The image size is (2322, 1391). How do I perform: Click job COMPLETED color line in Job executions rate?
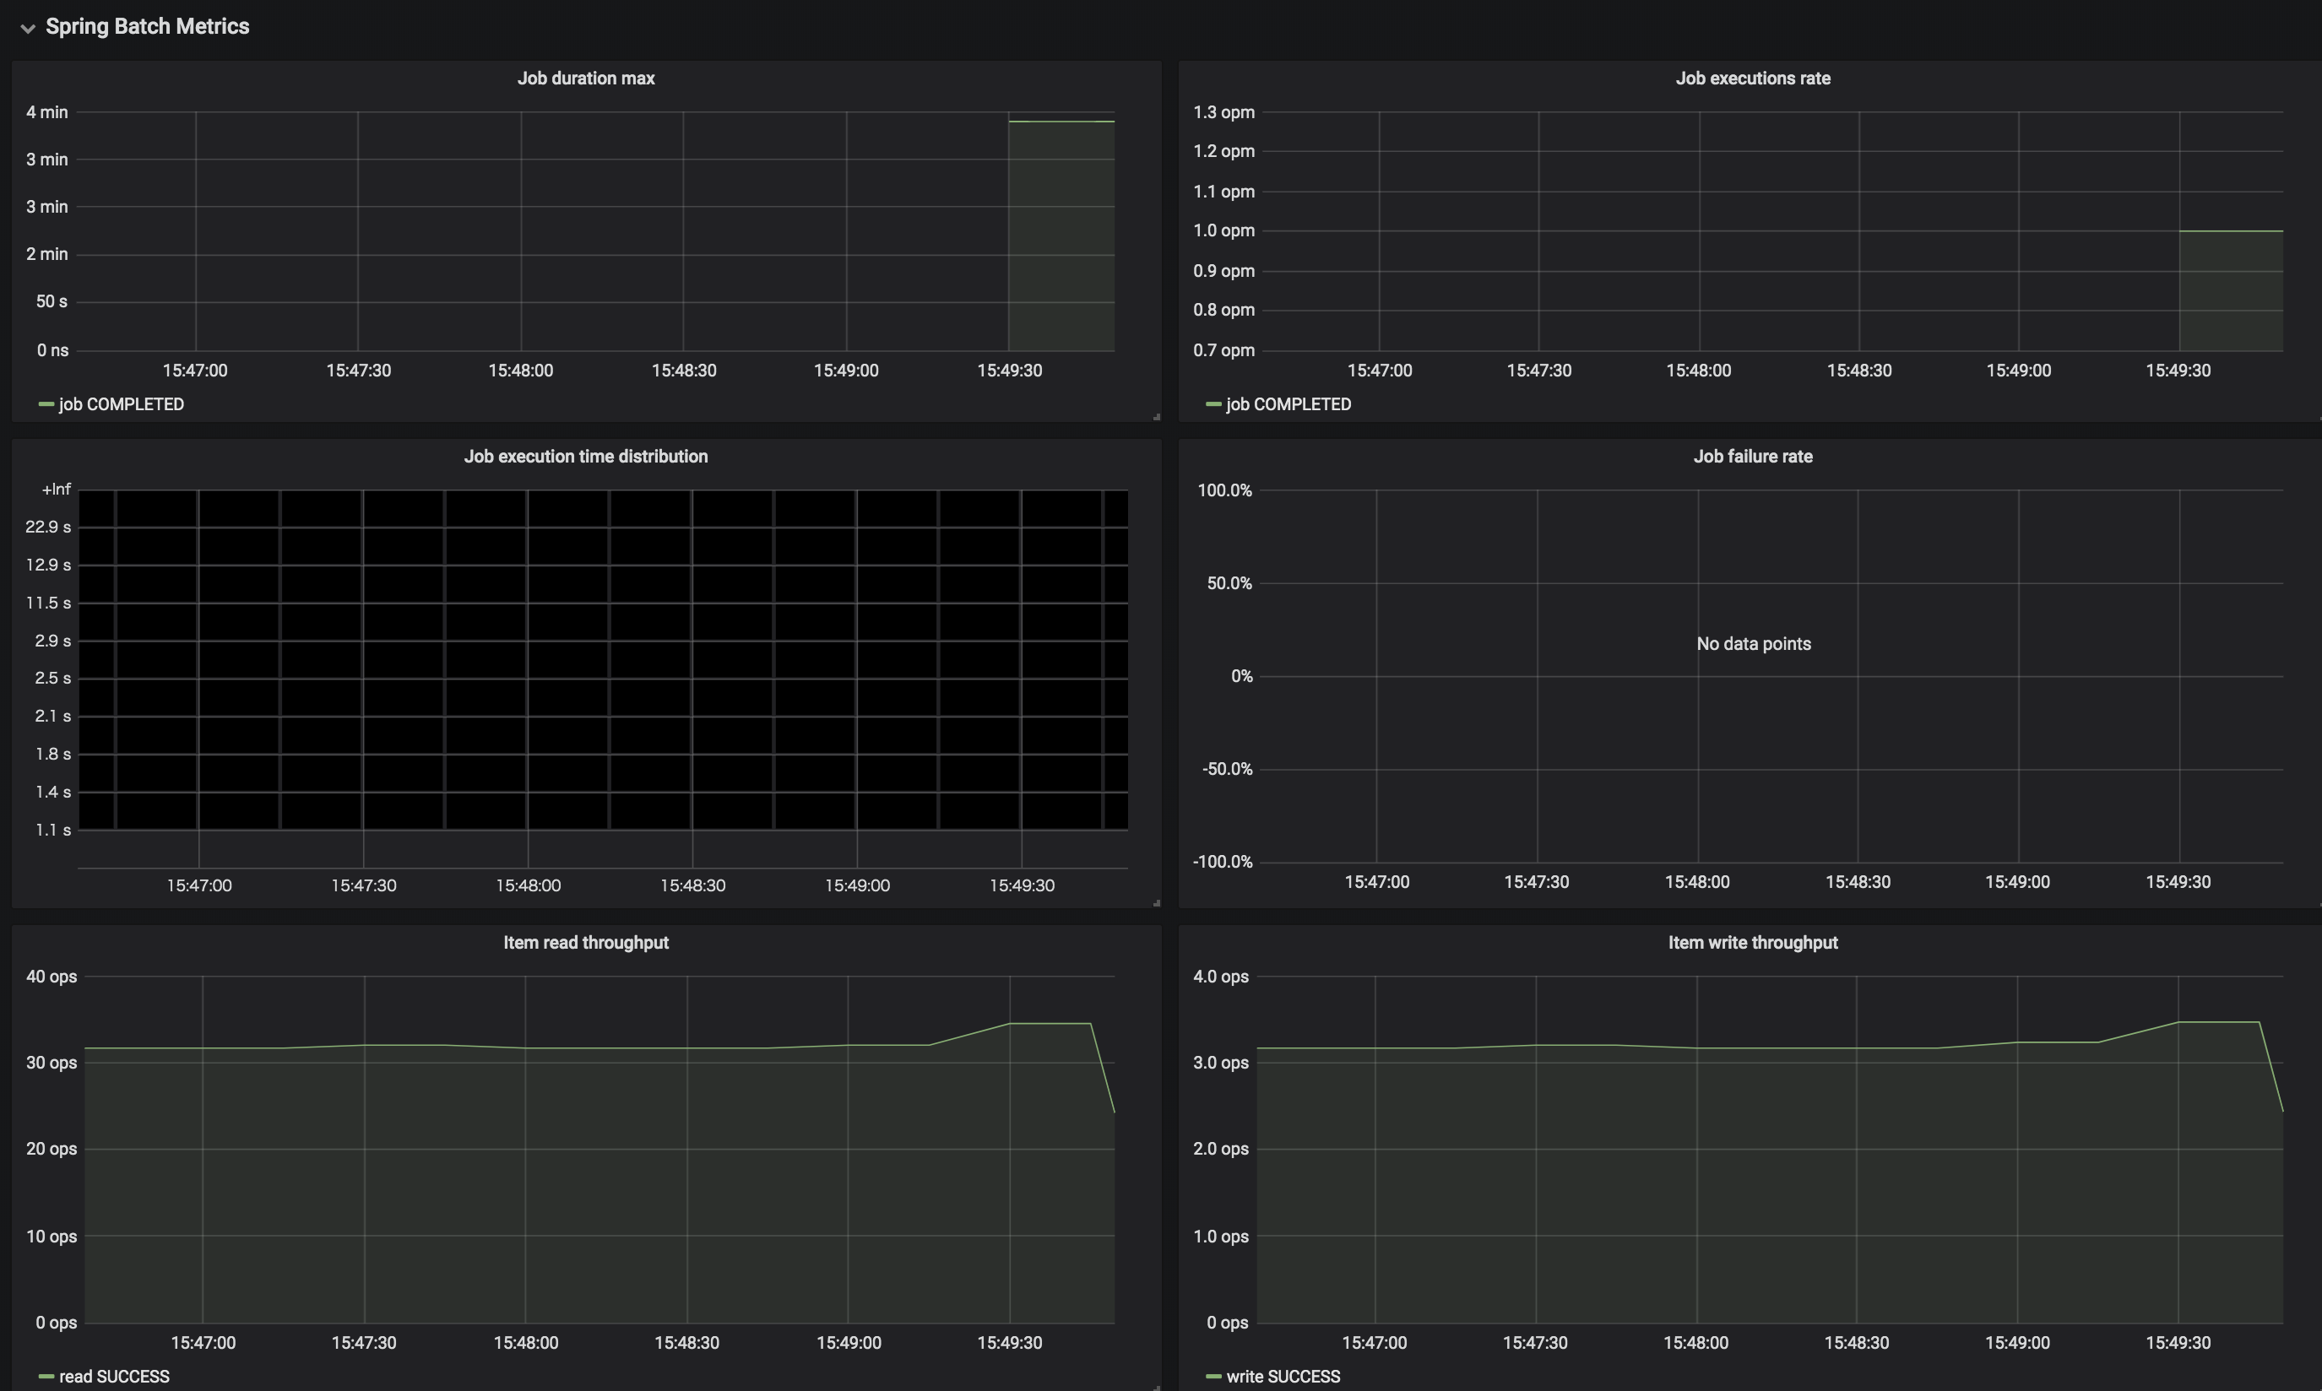coord(1213,405)
